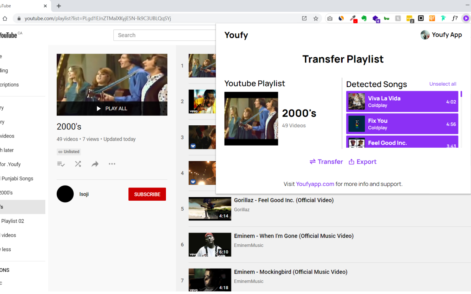This screenshot has width=471, height=294.
Task: Click the YouTube search field
Action: click(165, 35)
